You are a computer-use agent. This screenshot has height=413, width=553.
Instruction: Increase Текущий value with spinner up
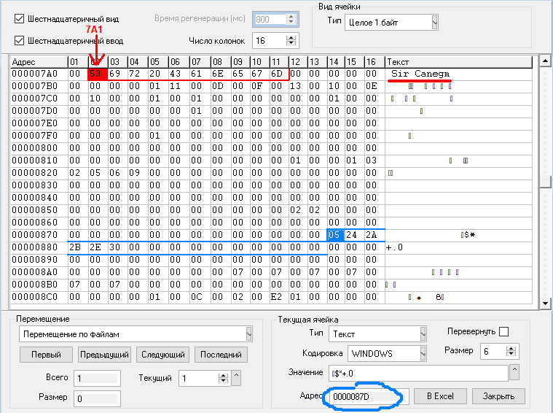(x=223, y=376)
